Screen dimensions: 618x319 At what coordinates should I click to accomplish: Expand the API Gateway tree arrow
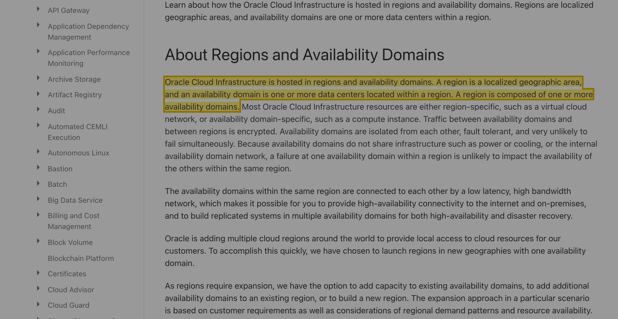38,9
